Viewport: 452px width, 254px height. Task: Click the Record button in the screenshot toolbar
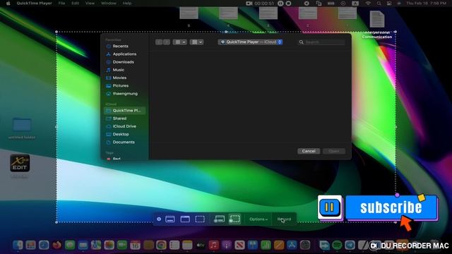tap(284, 219)
